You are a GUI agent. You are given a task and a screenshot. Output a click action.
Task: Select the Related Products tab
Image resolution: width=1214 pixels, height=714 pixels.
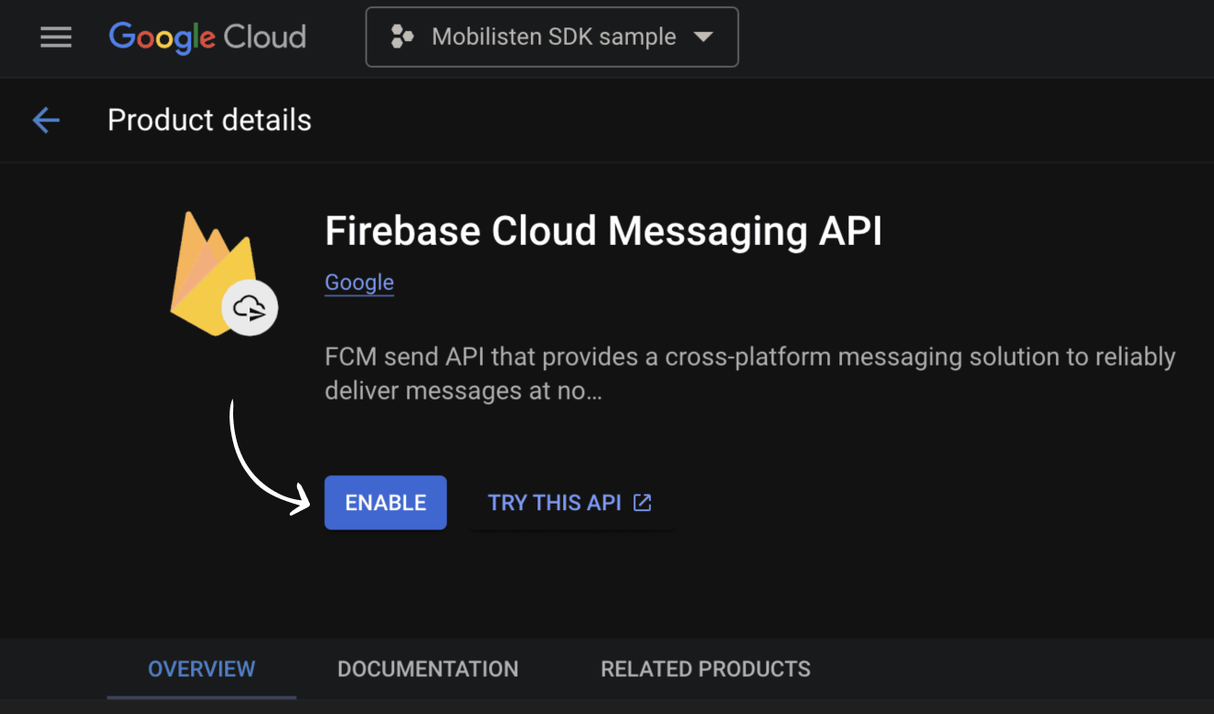(x=705, y=669)
